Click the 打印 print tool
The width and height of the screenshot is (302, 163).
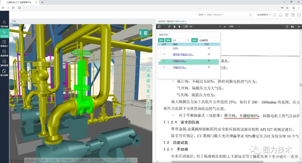pos(132,160)
